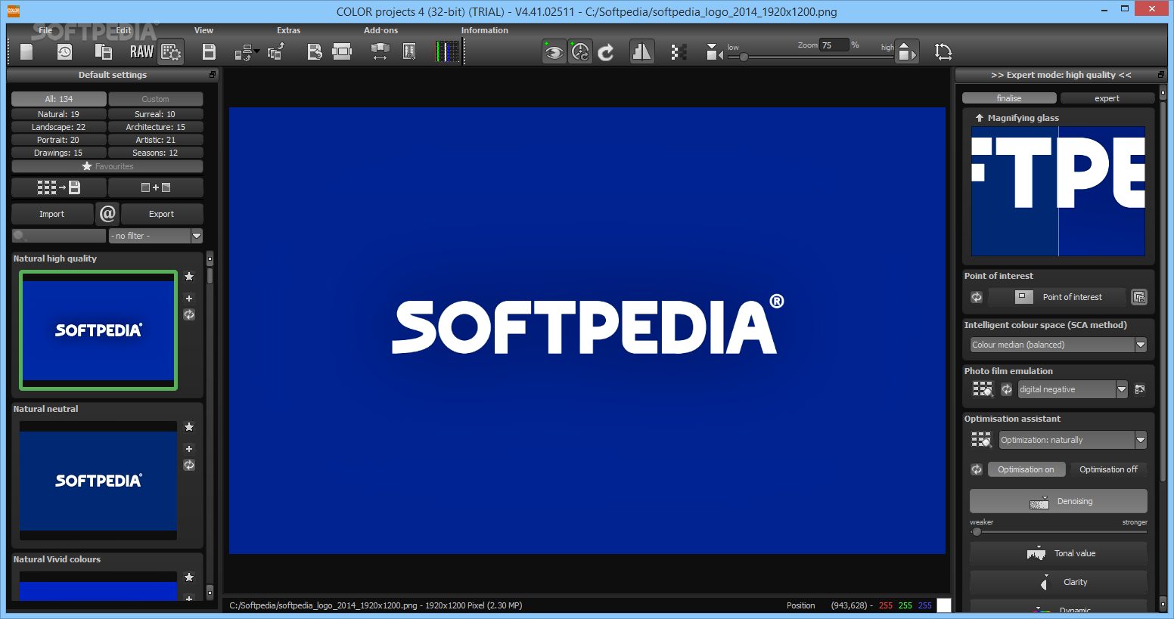Open the Add-ons menu

tap(380, 30)
